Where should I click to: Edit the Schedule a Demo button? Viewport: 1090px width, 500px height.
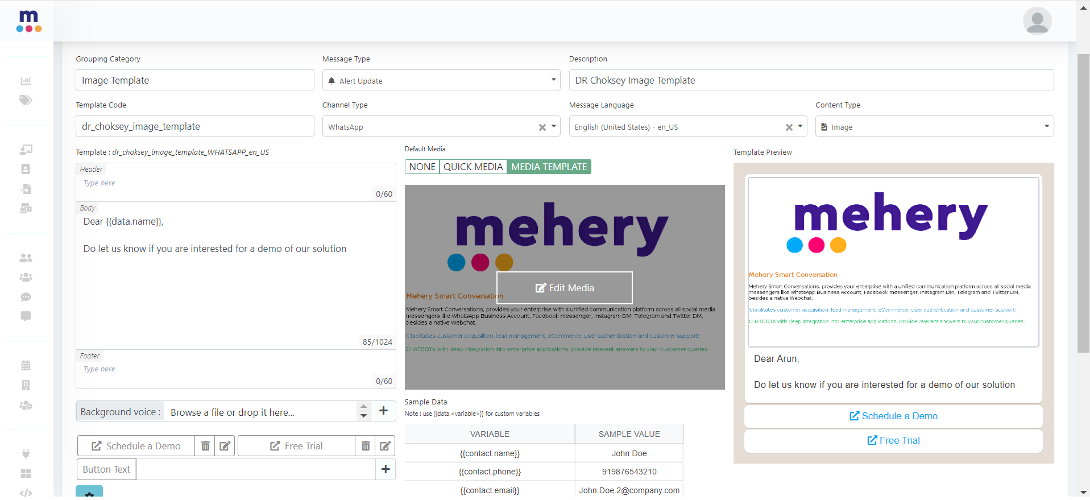(225, 446)
